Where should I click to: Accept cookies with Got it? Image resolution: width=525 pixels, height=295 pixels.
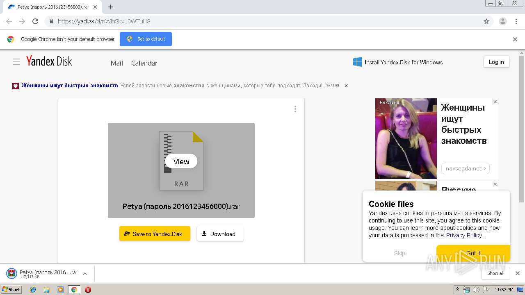point(473,253)
